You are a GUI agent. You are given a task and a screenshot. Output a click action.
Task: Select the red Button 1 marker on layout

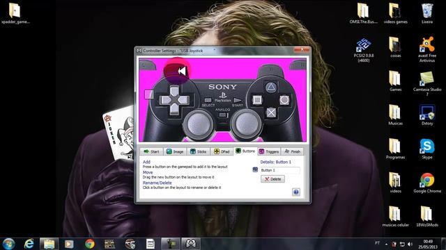pos(176,71)
